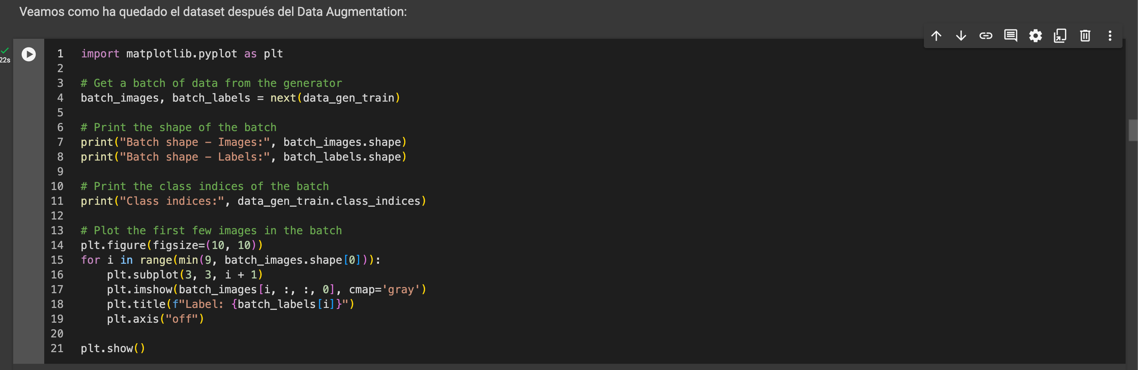Open more cell actions three-dot menu
Viewport: 1138px width, 370px height.
(x=1110, y=36)
